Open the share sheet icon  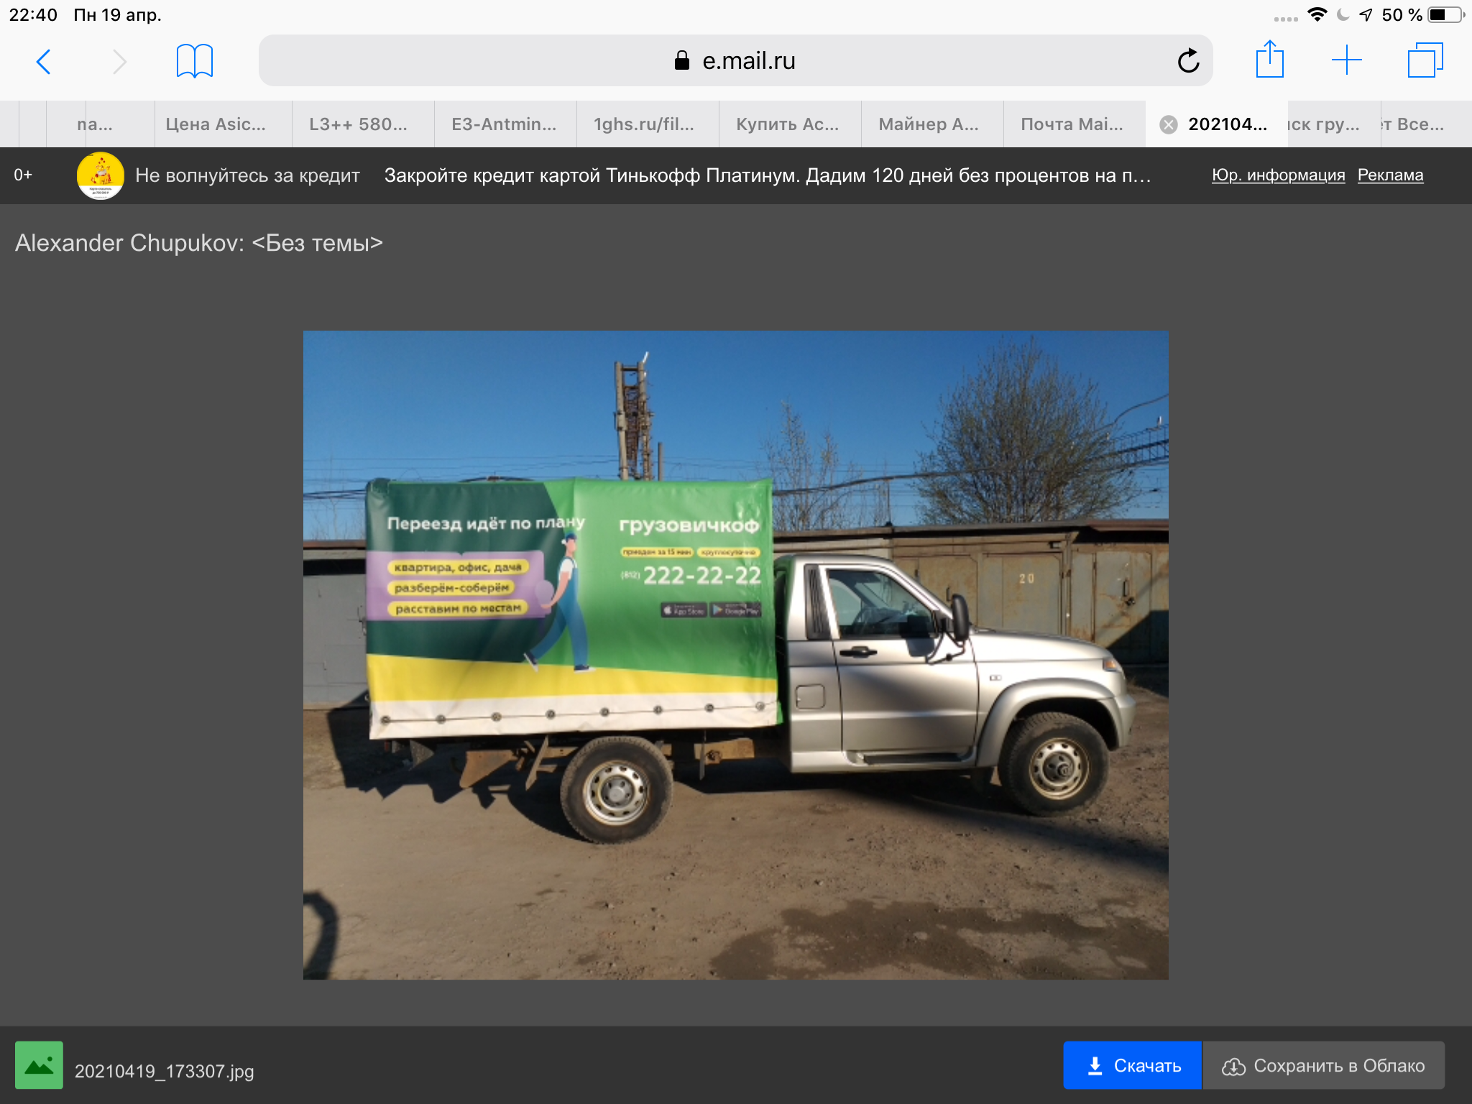coord(1269,60)
